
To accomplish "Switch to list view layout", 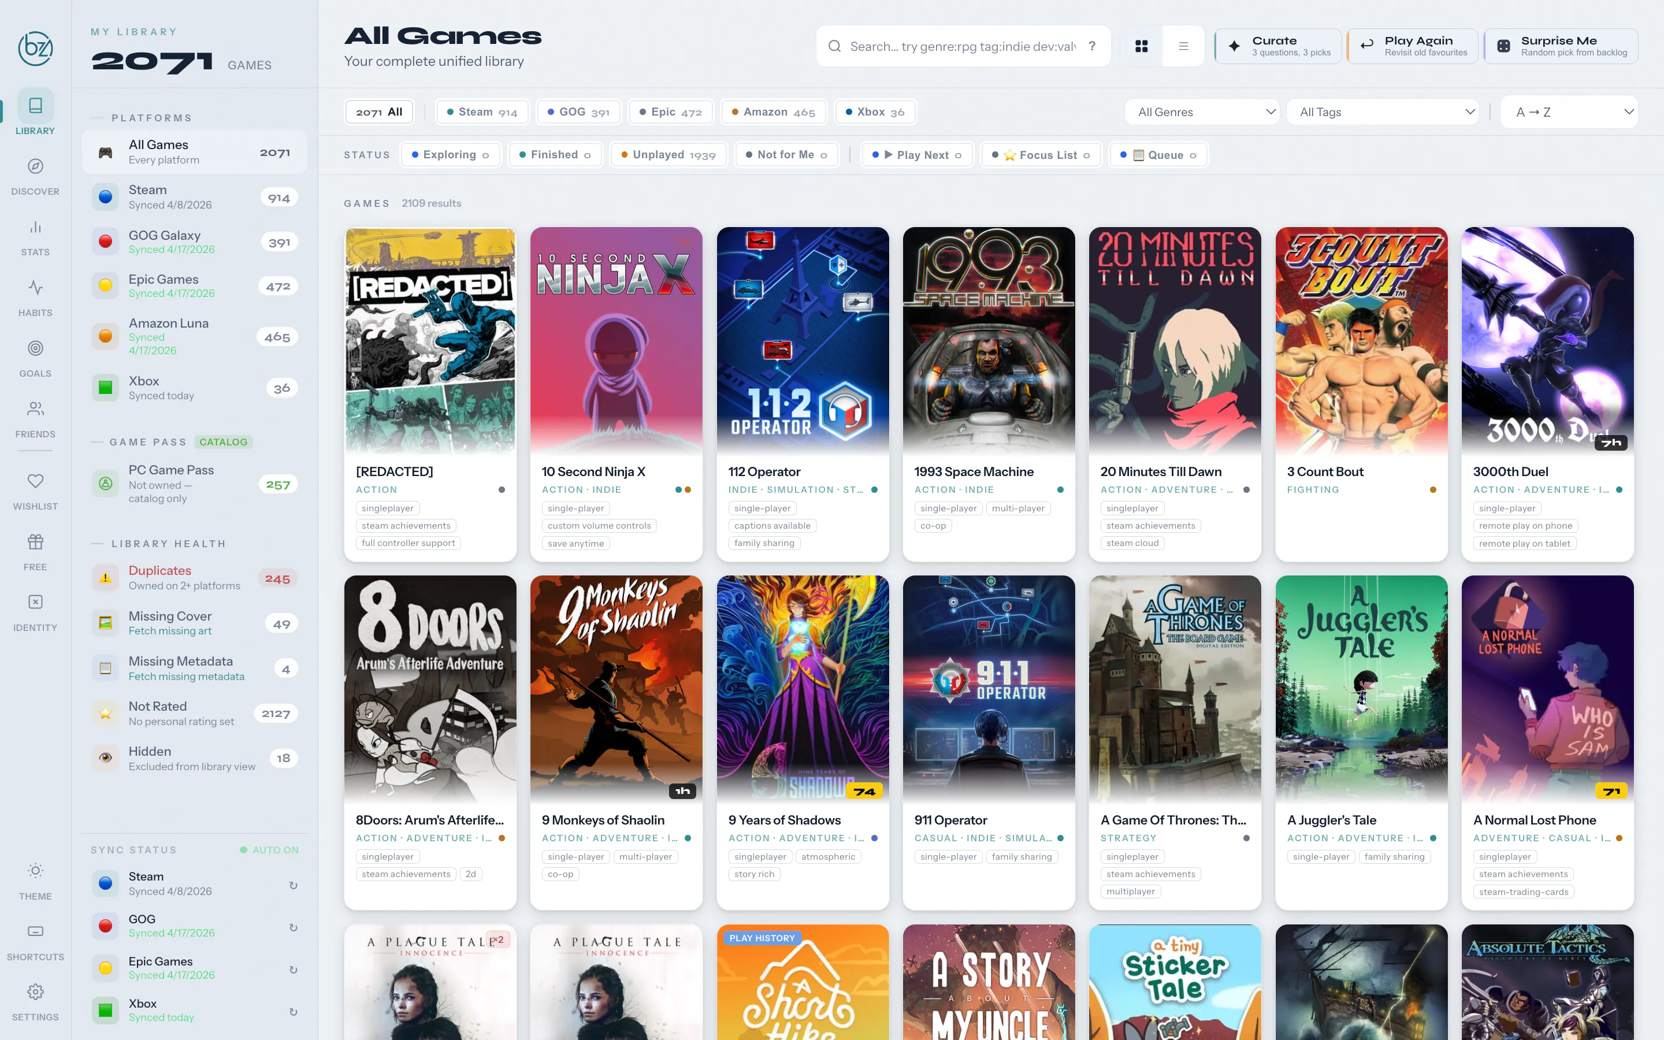I will [1183, 46].
